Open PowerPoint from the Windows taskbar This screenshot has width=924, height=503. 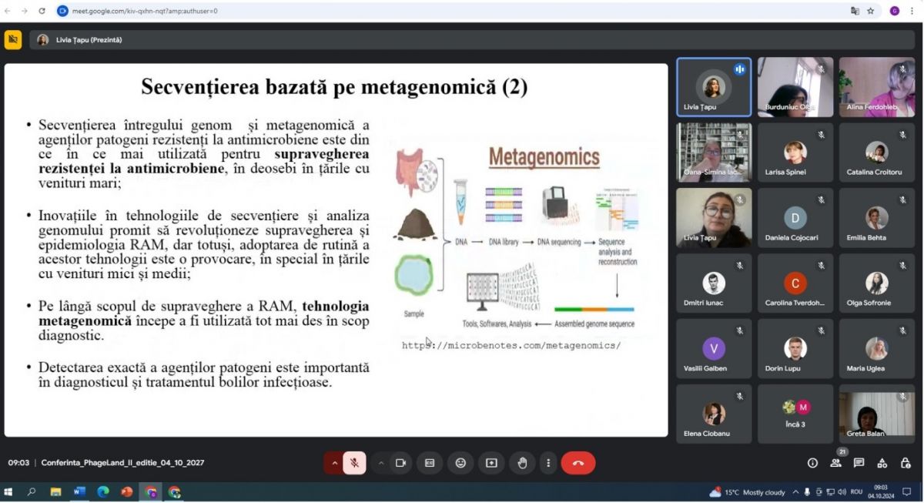click(126, 491)
